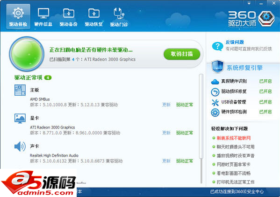The image size is (280, 197).
Task: Click 更新 link for ATI Radeon 3000 Graphics
Action: click(x=166, y=133)
